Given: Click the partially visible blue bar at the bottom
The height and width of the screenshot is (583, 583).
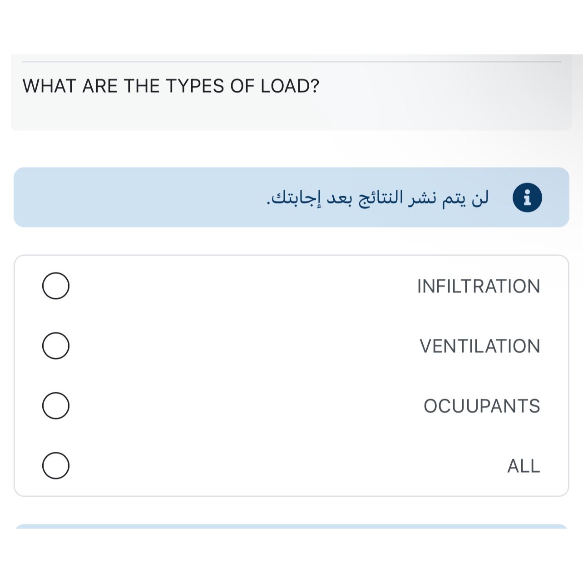Looking at the screenshot, I should tap(291, 526).
